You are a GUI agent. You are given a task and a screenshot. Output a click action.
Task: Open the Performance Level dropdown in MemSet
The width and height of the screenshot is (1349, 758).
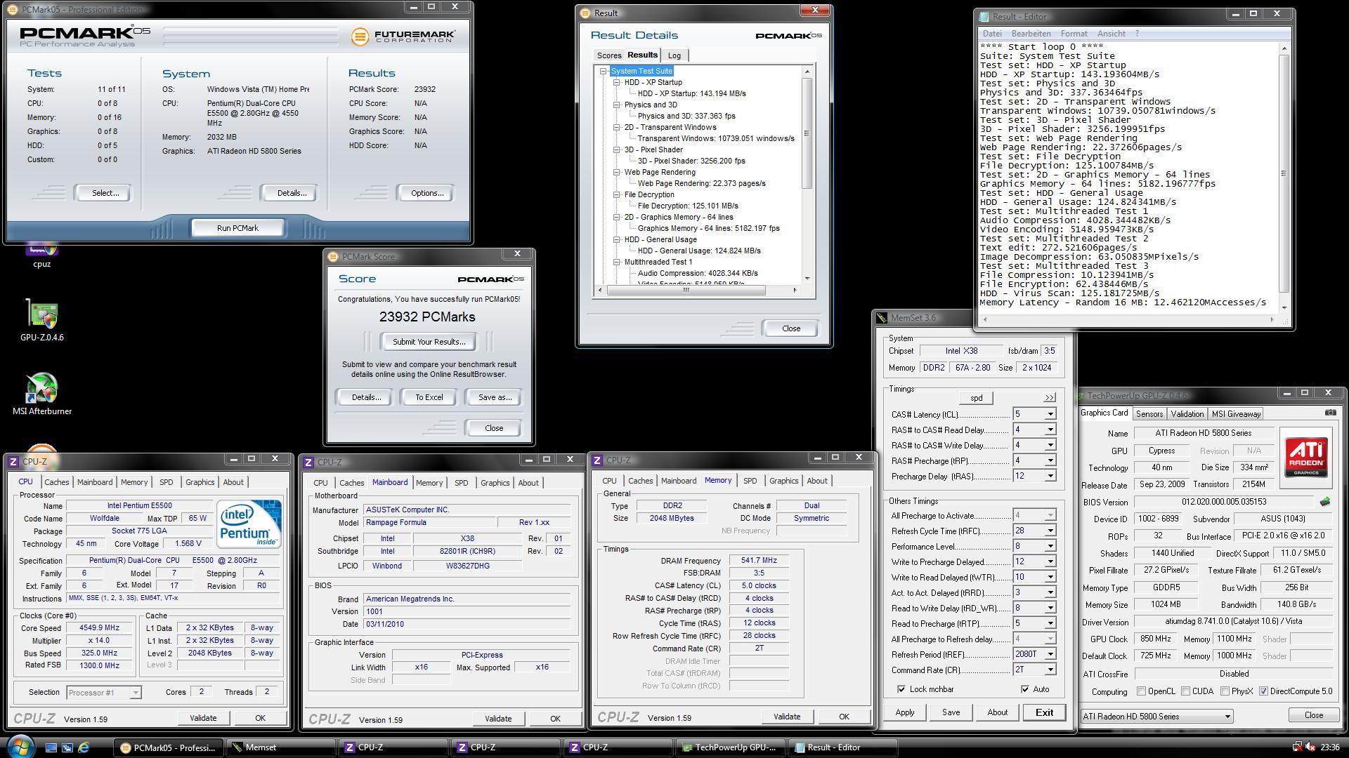[1050, 546]
